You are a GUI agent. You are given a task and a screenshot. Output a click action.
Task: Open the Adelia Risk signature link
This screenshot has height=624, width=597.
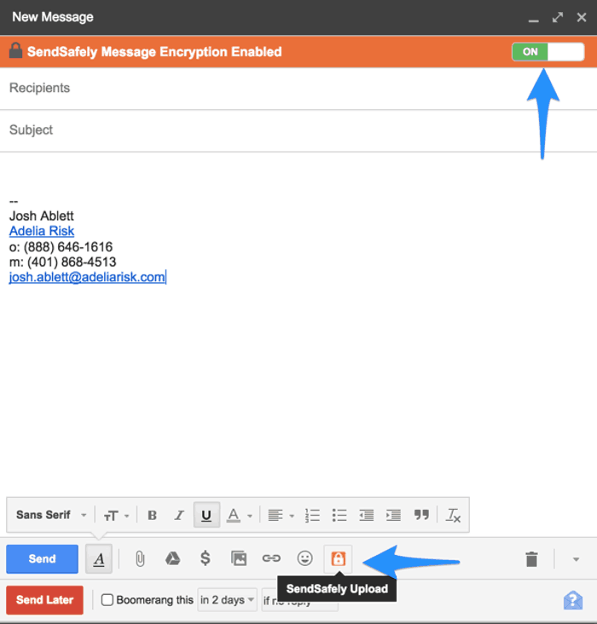click(x=42, y=231)
